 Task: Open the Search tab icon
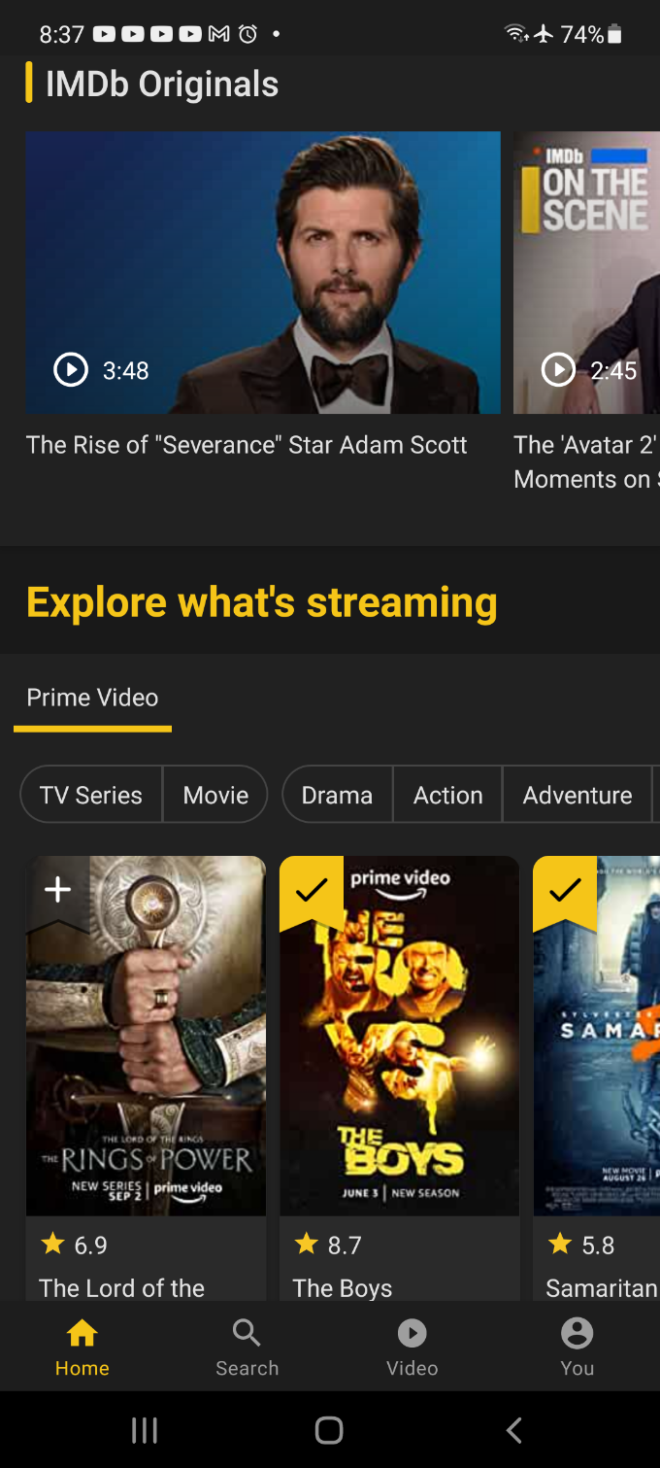(247, 1333)
